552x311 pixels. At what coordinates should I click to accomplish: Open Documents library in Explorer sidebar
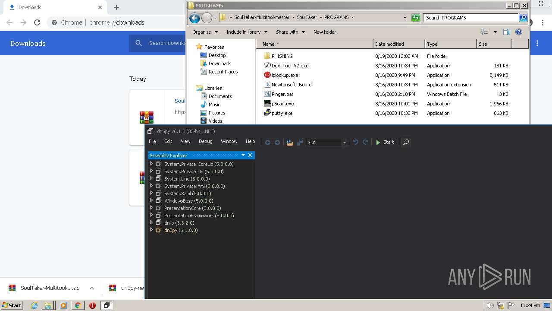tap(220, 96)
